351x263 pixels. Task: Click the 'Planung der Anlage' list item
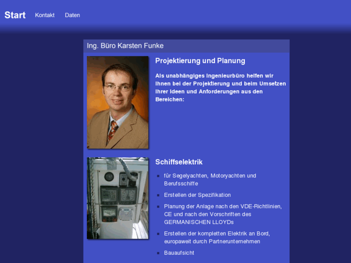(223, 214)
